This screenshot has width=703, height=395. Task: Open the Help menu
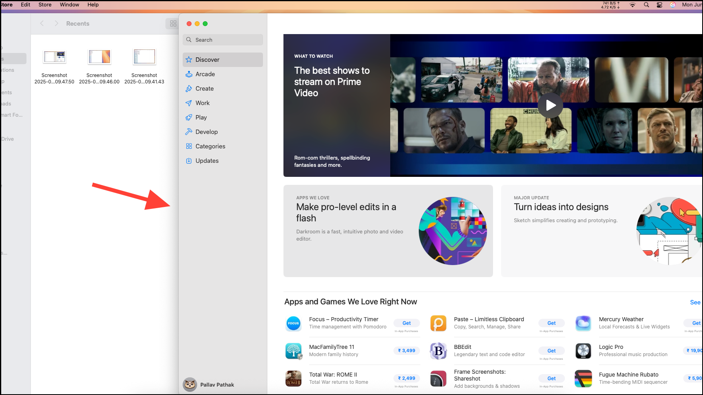[93, 5]
